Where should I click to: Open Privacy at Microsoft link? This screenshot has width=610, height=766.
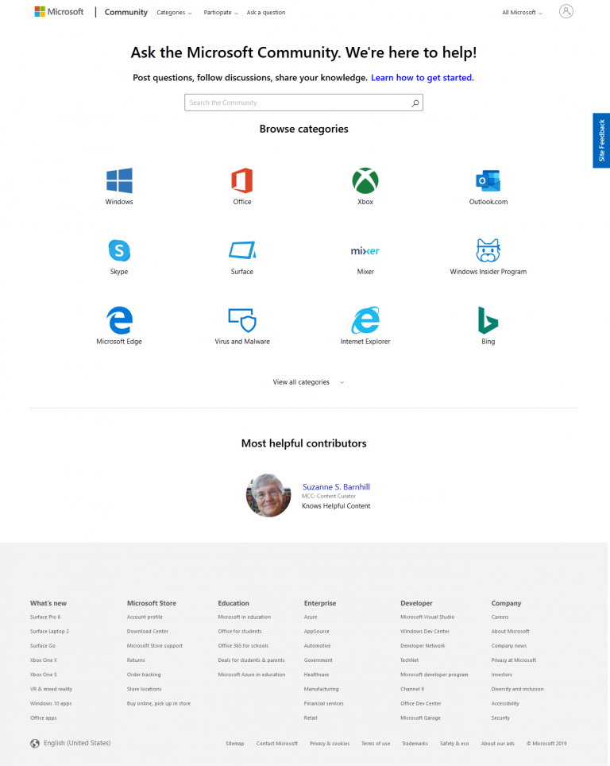(514, 660)
